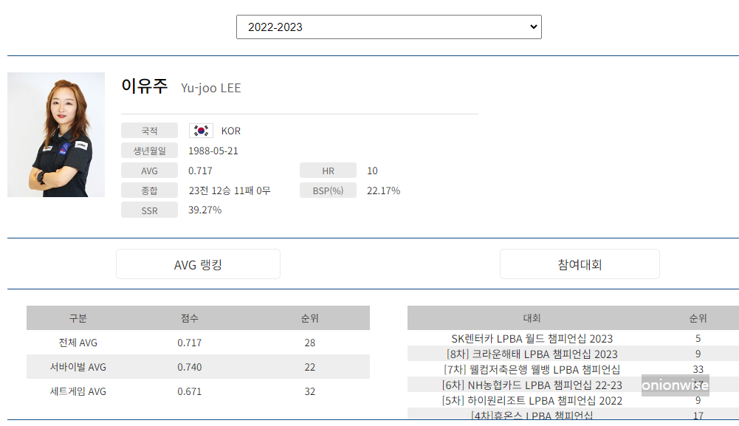Click the season selector chevron arrow
Screen dimensions: 739x426
pos(534,27)
